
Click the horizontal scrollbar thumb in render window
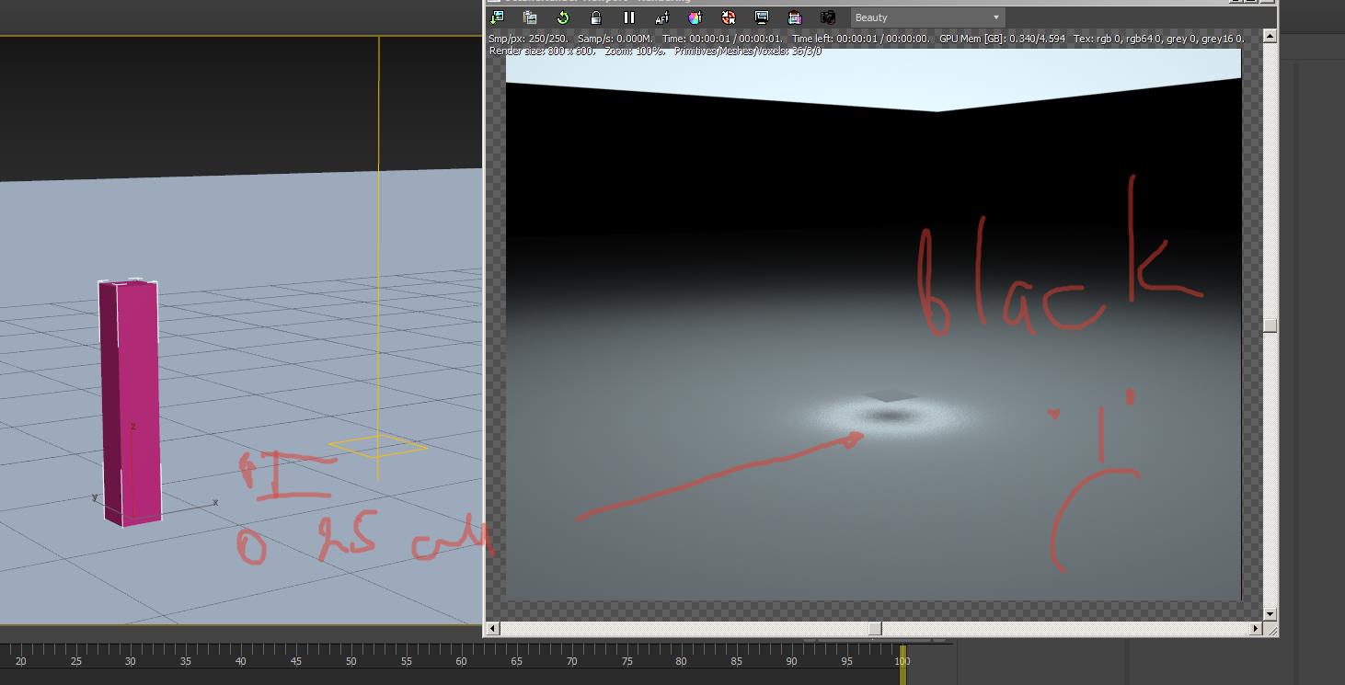[x=875, y=628]
